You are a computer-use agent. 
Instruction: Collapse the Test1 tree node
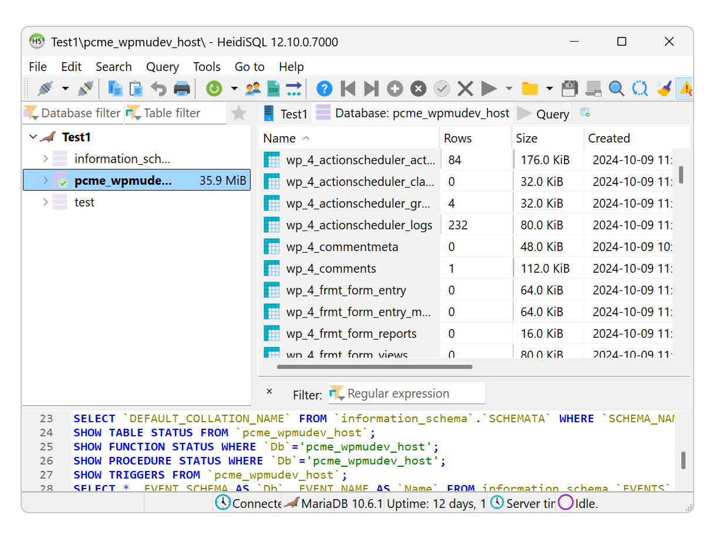pyautogui.click(x=33, y=137)
